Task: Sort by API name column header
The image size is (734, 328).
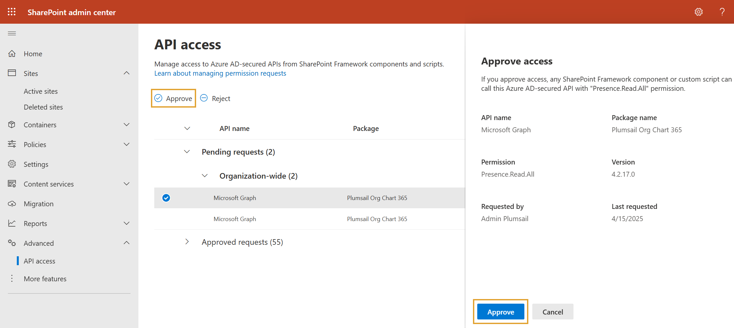Action: point(234,128)
